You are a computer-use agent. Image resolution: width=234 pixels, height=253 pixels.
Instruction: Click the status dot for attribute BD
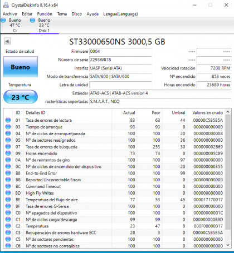pyautogui.click(x=8, y=193)
